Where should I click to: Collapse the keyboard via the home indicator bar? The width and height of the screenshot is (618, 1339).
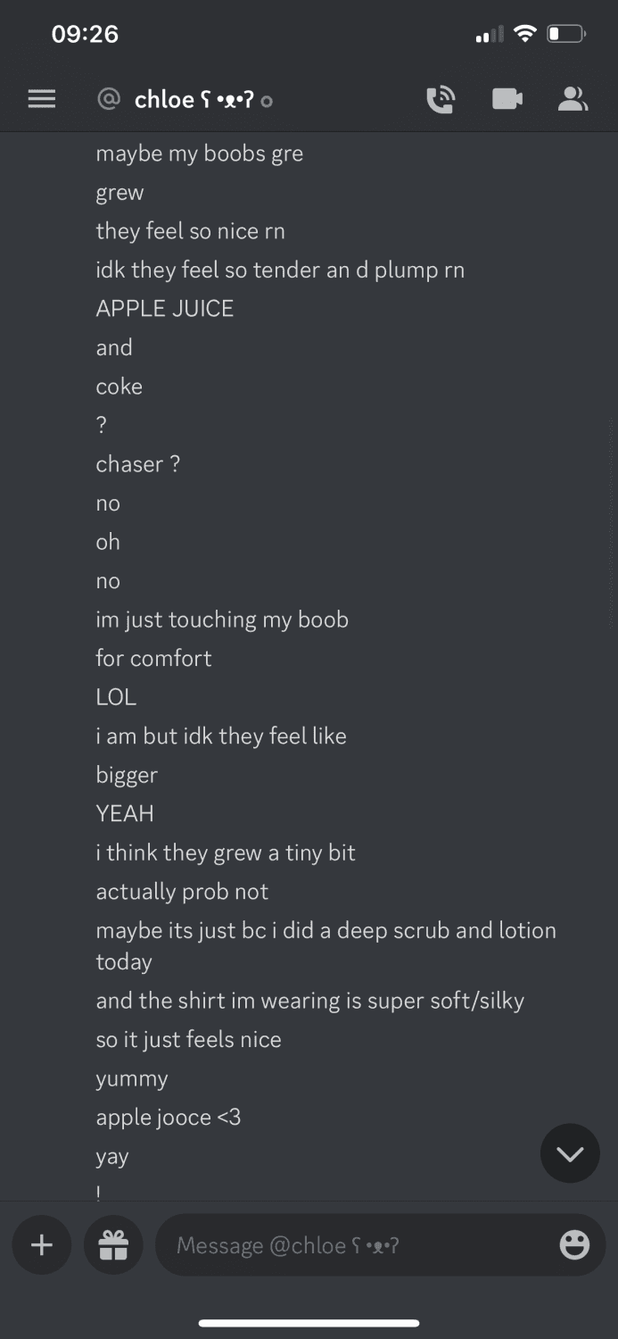[309, 1323]
